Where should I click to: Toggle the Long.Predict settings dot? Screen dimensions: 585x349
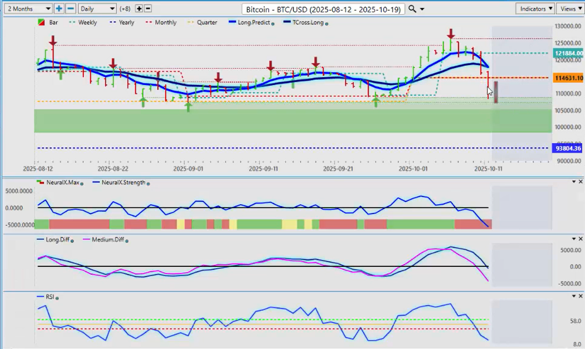tap(274, 23)
